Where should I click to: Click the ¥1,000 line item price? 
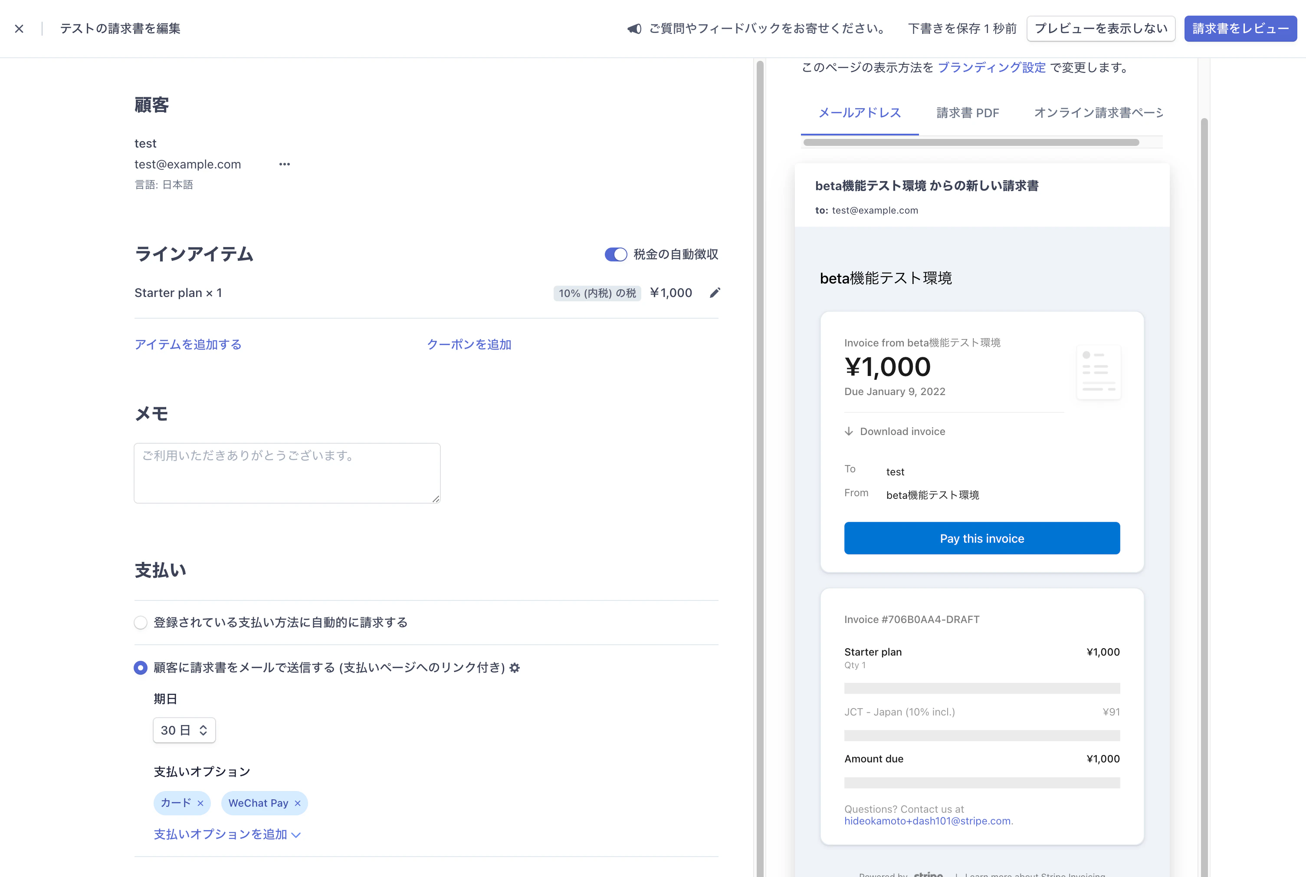click(671, 293)
